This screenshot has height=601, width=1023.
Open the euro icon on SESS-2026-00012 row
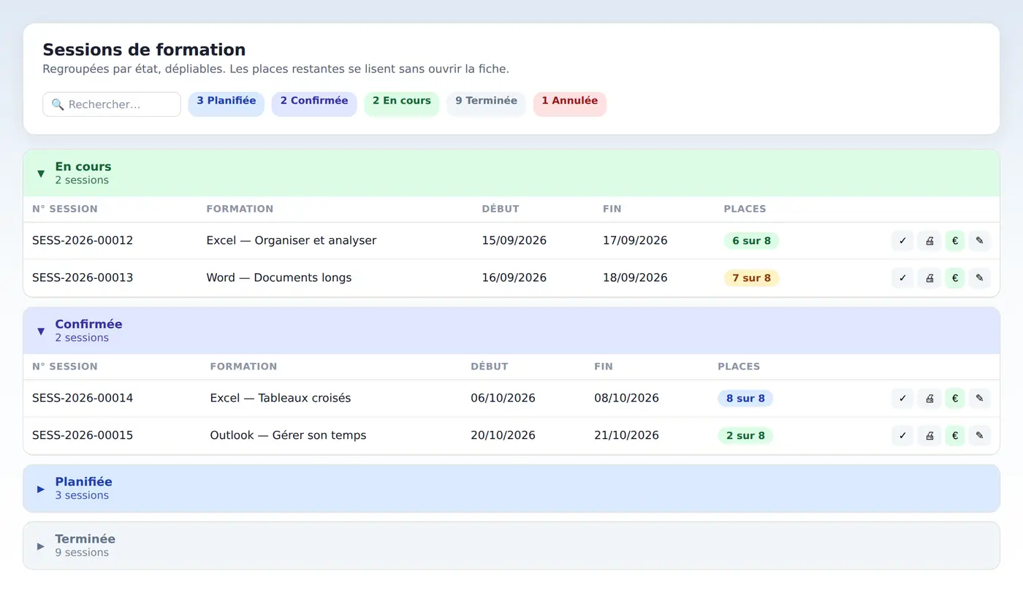[x=955, y=241]
